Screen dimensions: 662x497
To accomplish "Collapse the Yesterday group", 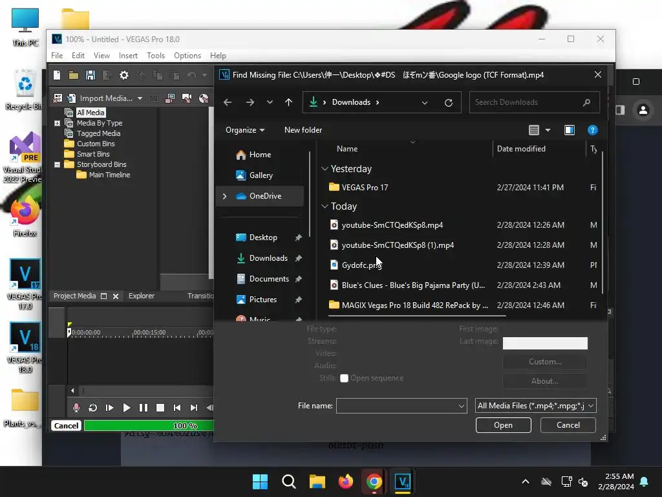I will click(x=325, y=169).
